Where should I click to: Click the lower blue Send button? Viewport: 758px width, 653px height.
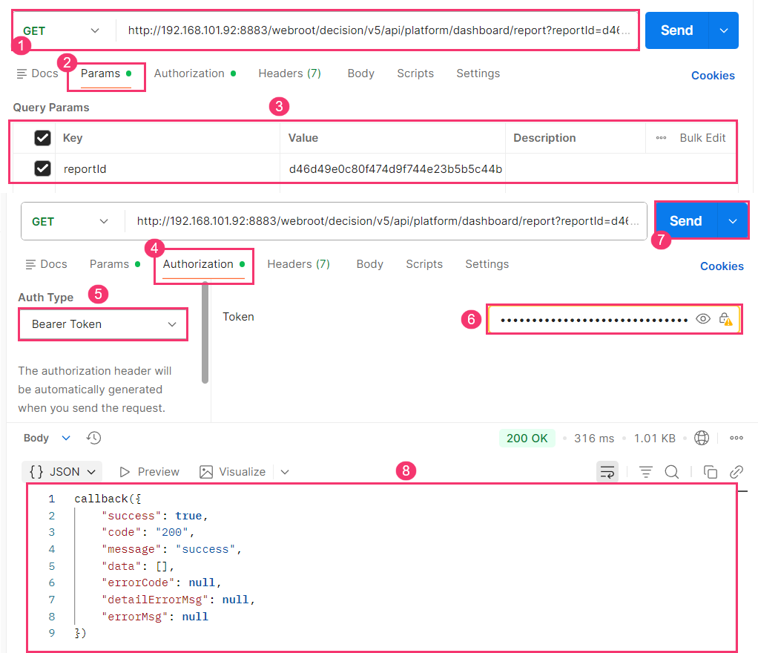[x=685, y=221]
